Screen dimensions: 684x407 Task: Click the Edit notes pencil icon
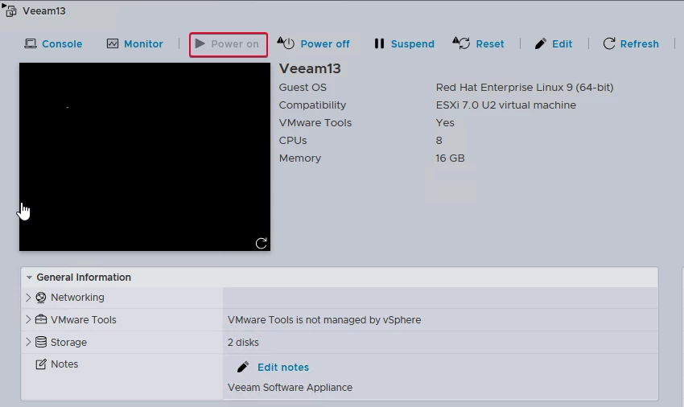tap(243, 367)
